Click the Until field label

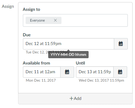click(x=80, y=63)
